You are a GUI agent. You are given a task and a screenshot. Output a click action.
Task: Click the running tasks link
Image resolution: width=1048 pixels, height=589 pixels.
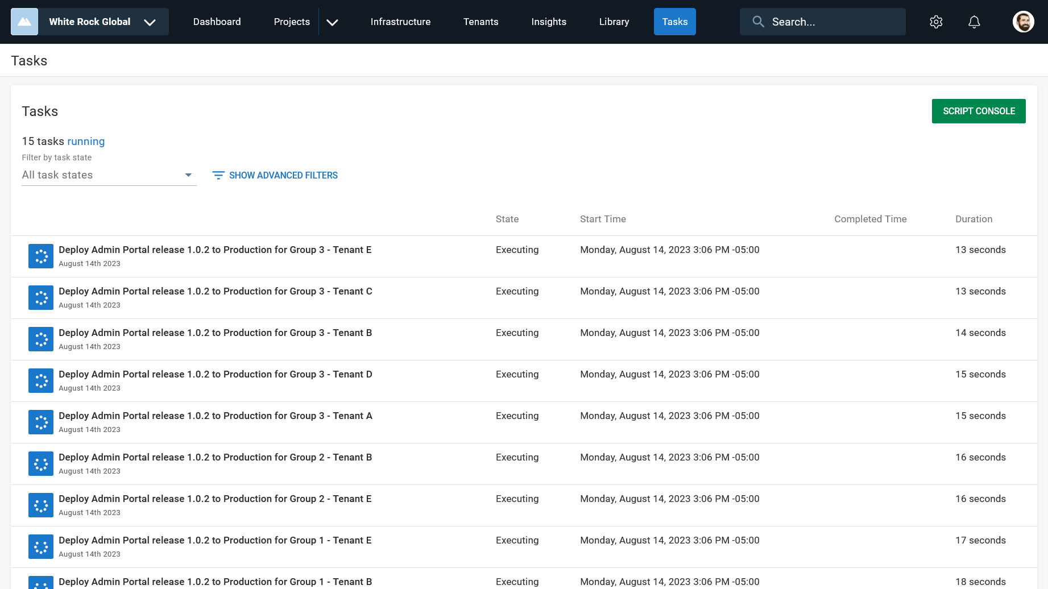pyautogui.click(x=86, y=141)
